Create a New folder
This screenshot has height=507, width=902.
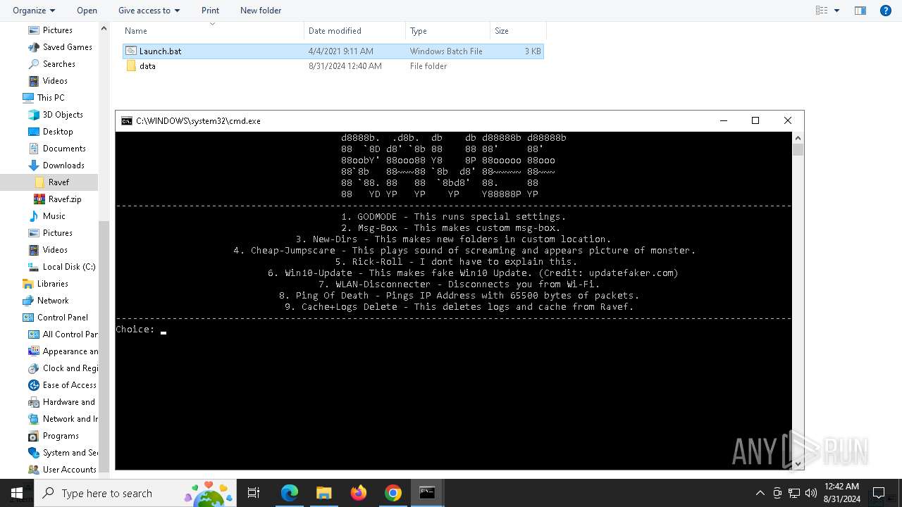tap(261, 11)
